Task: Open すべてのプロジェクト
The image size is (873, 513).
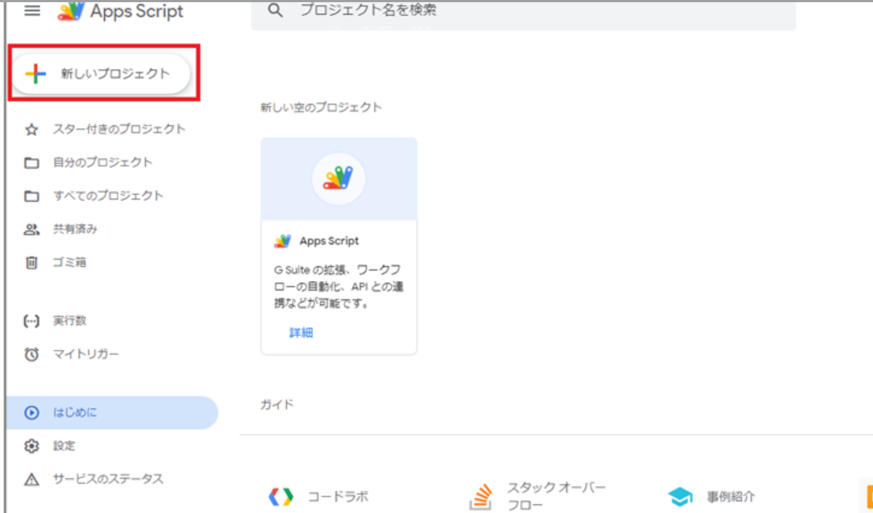Action: 108,196
